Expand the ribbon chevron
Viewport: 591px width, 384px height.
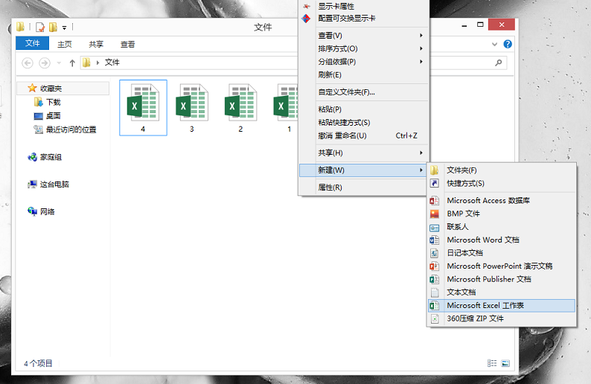click(494, 44)
